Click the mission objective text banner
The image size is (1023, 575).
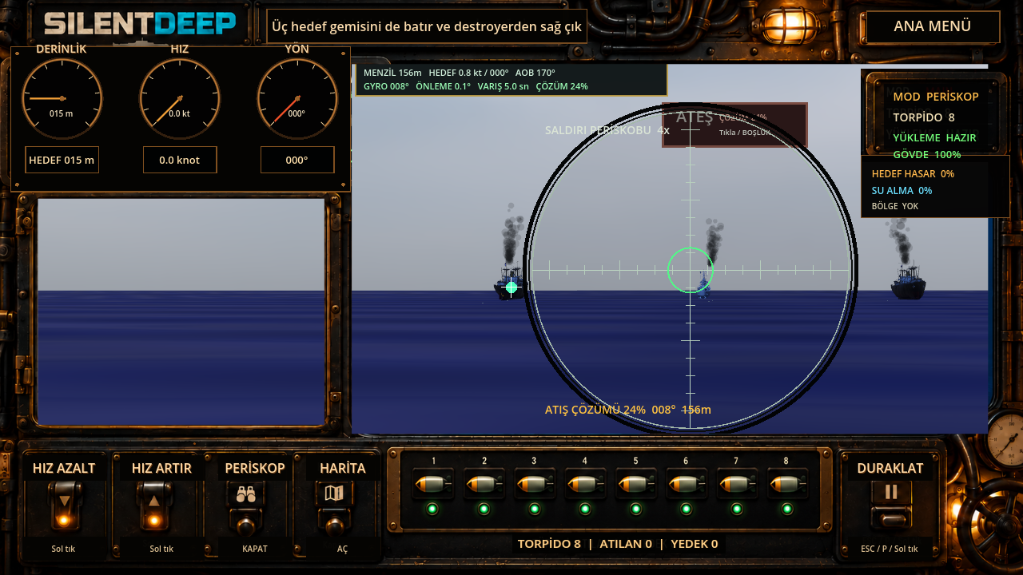coord(427,26)
